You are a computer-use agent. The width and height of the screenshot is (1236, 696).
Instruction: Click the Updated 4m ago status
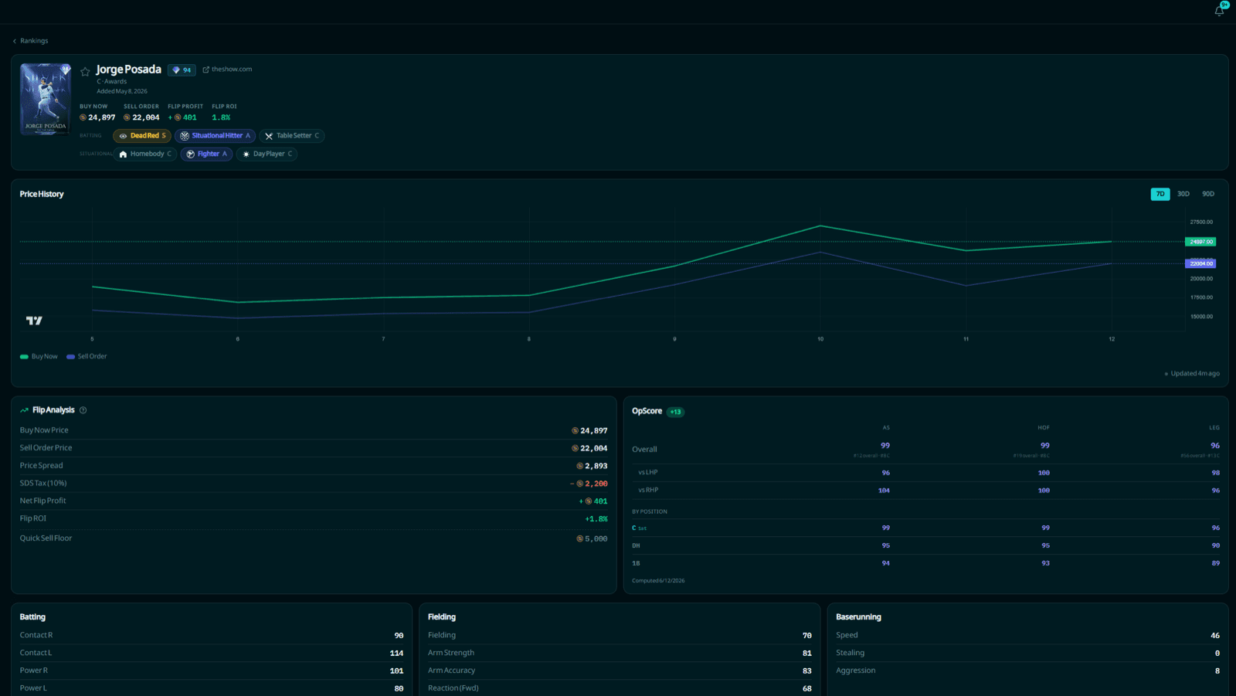pyautogui.click(x=1192, y=373)
